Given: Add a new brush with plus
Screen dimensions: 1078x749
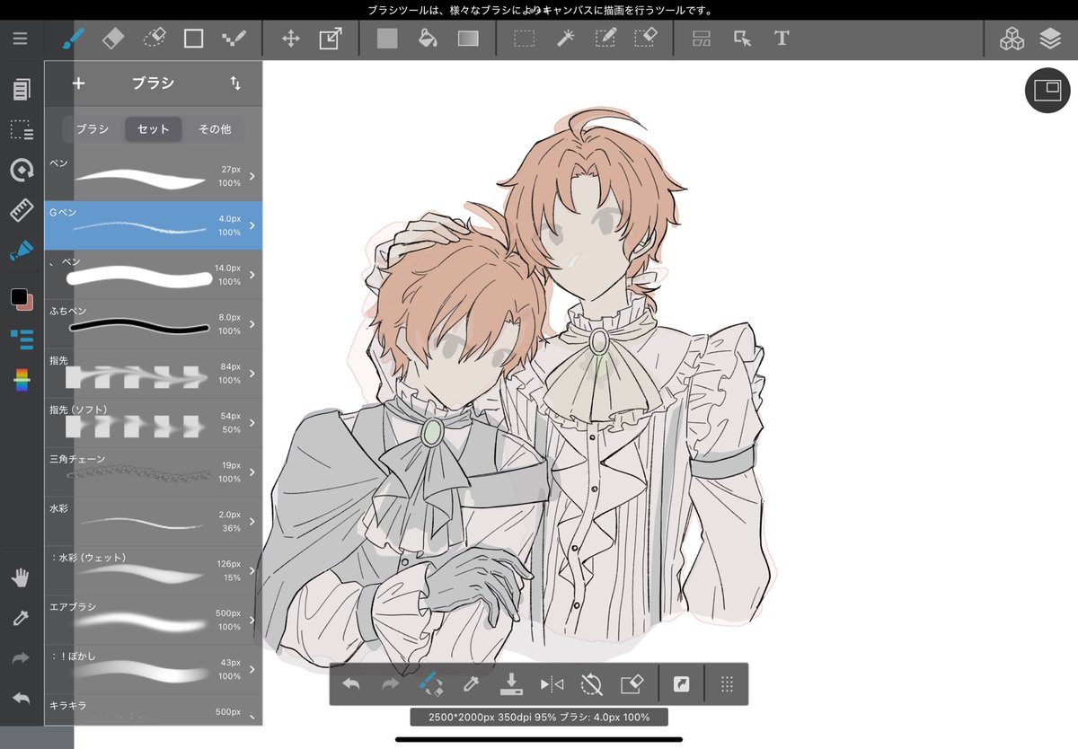Looking at the screenshot, I should click(78, 83).
